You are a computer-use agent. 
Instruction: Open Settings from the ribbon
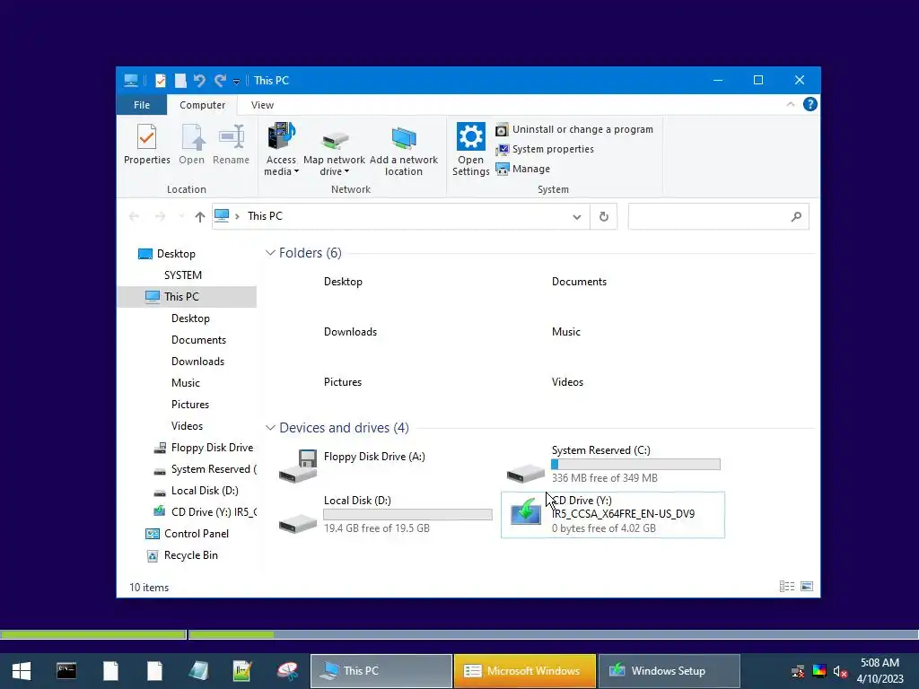(470, 150)
